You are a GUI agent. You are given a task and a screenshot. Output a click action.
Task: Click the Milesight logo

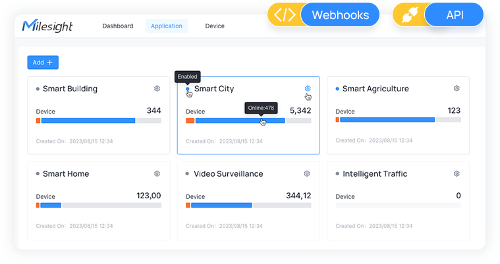click(47, 26)
